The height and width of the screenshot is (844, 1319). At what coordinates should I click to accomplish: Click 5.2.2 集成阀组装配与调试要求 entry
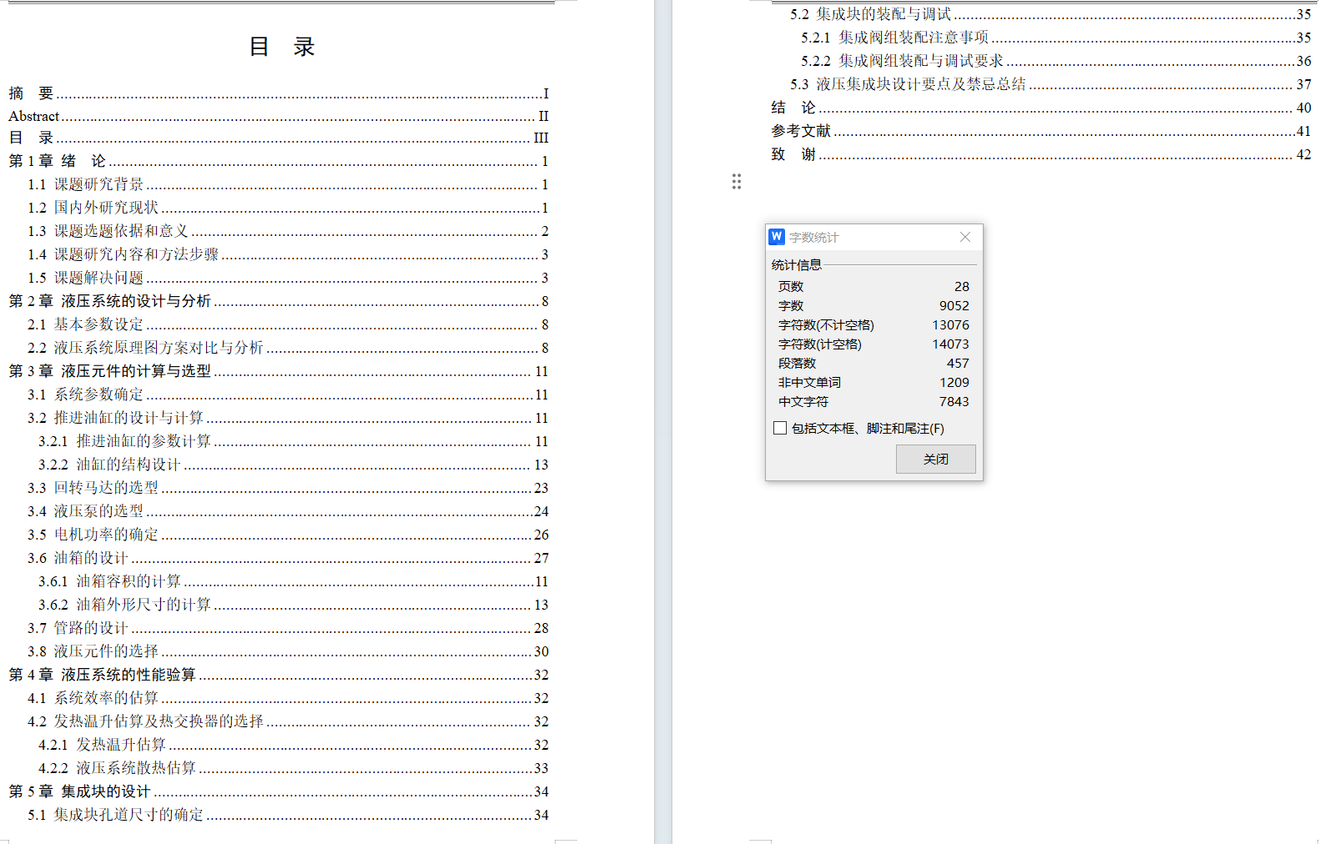[x=1056, y=61]
